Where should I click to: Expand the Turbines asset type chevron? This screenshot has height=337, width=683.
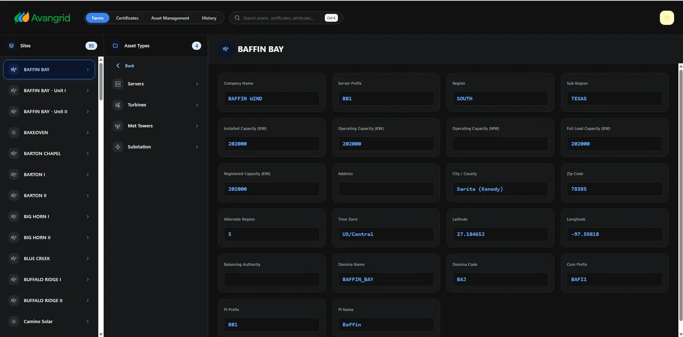[x=197, y=105]
